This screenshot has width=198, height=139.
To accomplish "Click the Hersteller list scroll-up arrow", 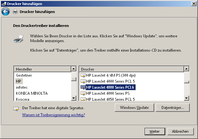I will click(x=74, y=69).
